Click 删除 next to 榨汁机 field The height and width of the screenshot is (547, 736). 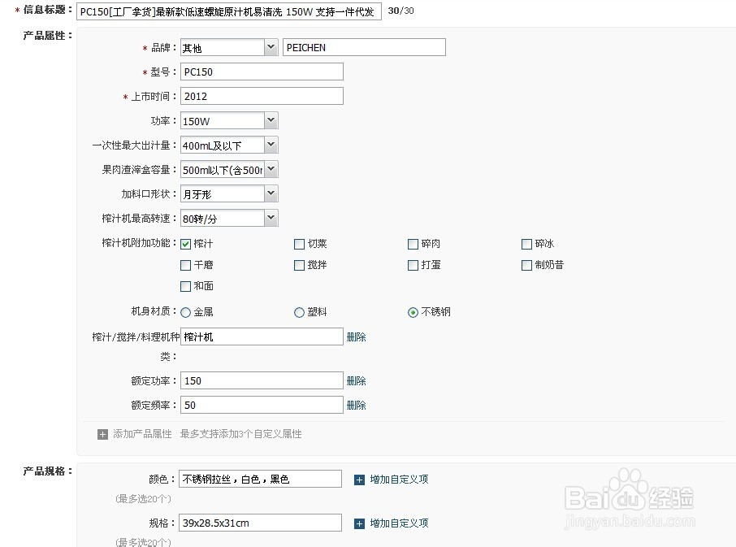point(357,336)
